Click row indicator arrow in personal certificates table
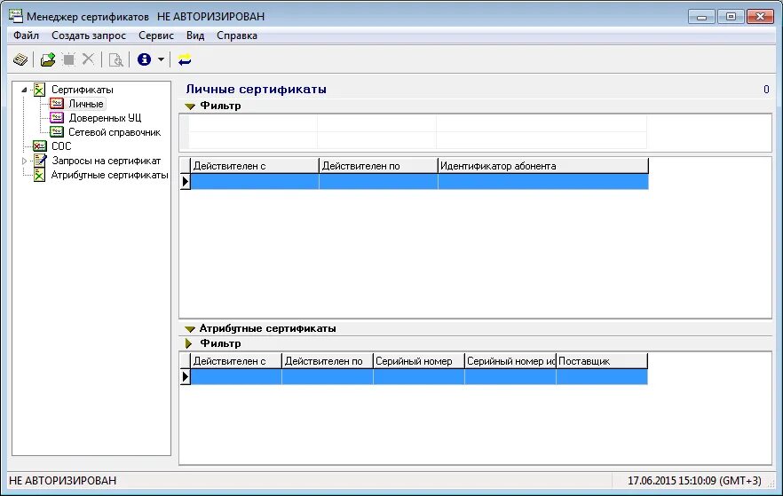783x496 pixels. (x=186, y=181)
